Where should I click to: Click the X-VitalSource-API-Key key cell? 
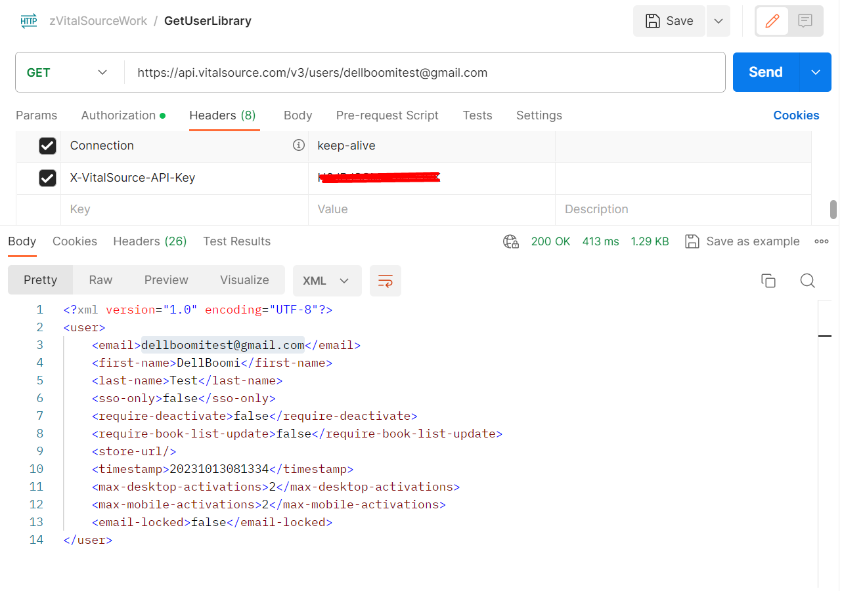(185, 178)
